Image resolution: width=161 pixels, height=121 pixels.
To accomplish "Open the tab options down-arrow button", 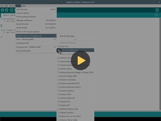I will point(156,15).
